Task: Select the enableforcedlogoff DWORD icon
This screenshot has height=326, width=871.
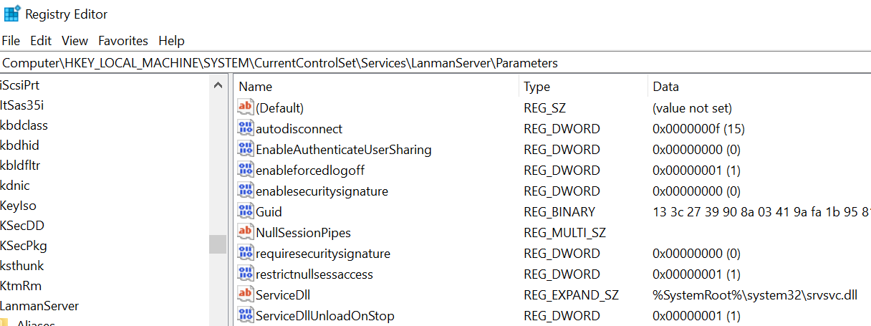Action: pos(246,170)
